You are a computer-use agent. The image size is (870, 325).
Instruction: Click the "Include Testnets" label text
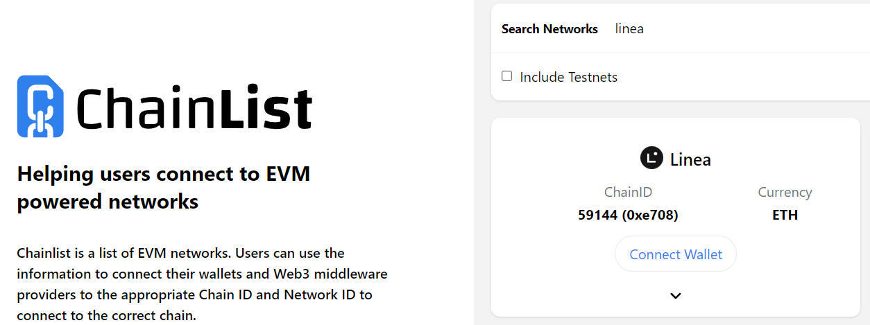pos(568,77)
